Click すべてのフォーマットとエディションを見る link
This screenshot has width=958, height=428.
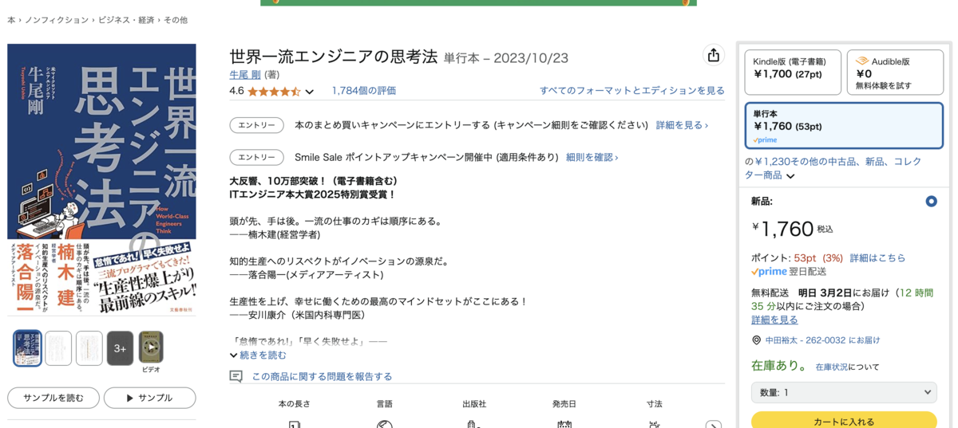coord(632,91)
